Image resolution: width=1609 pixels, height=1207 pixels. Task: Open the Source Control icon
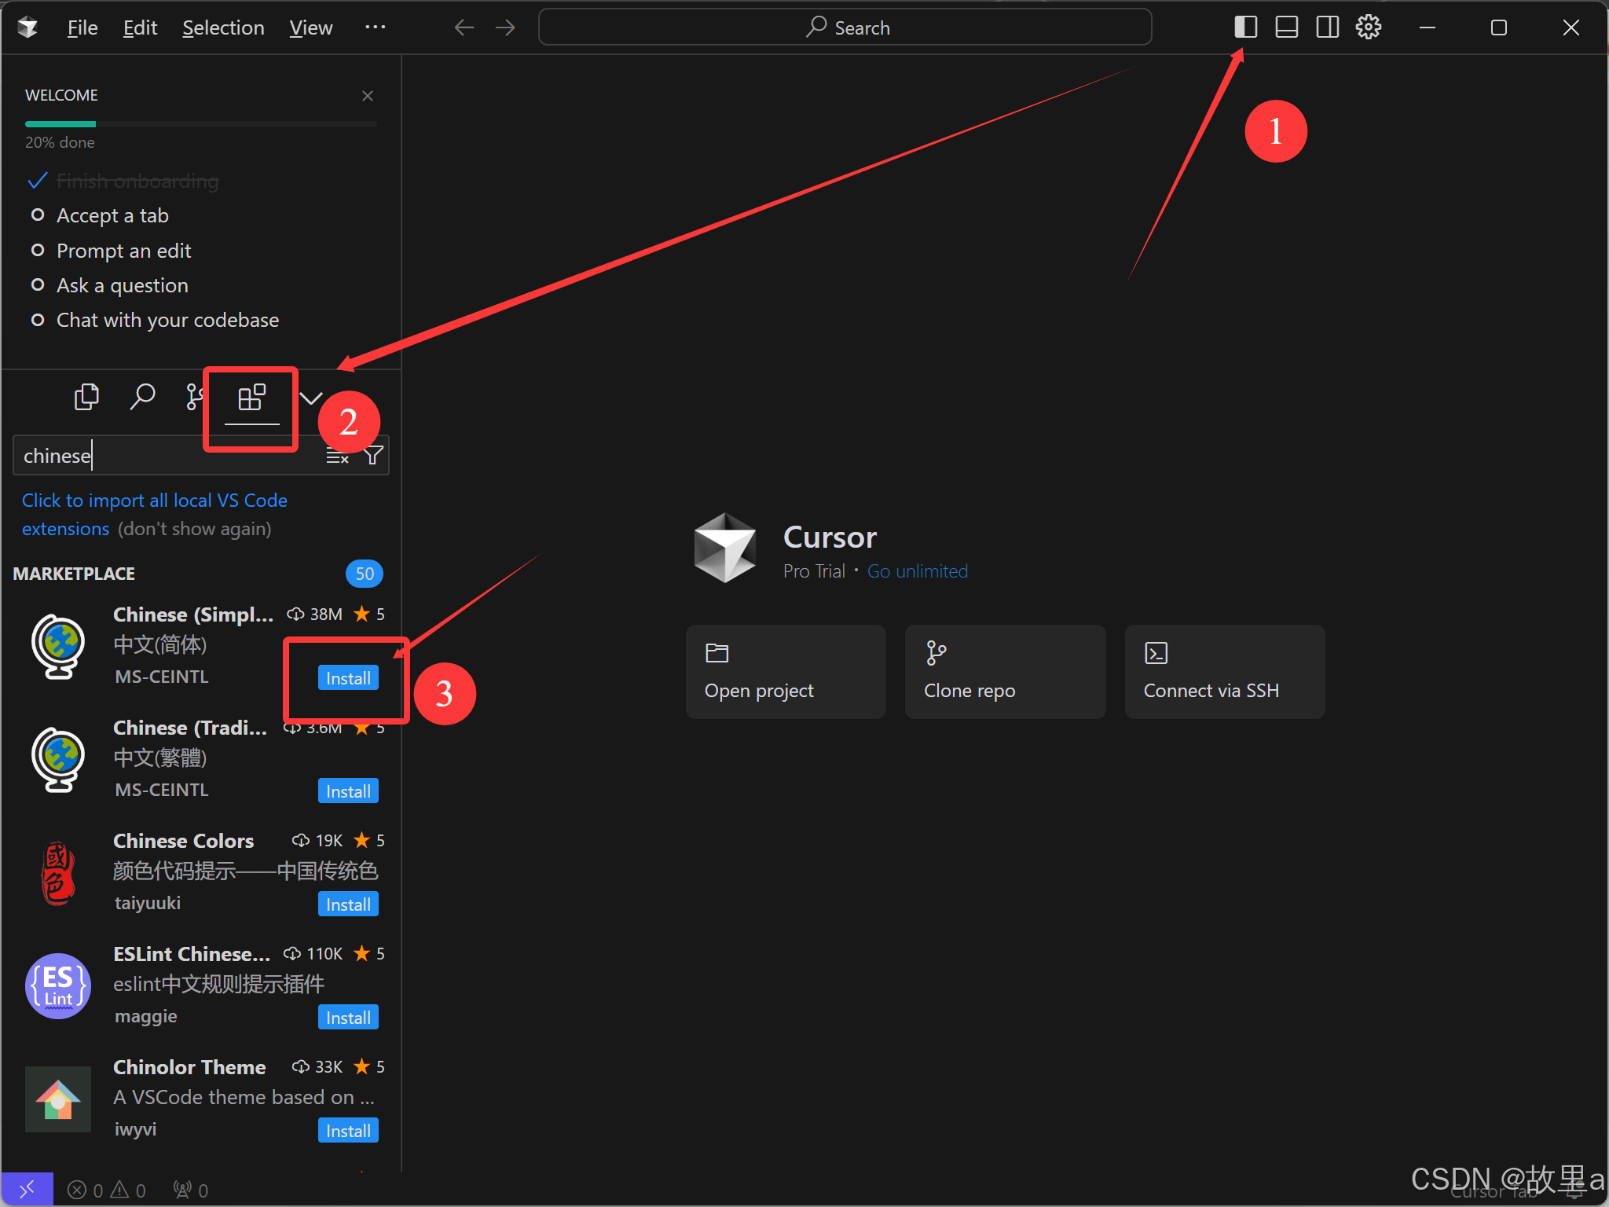[193, 397]
